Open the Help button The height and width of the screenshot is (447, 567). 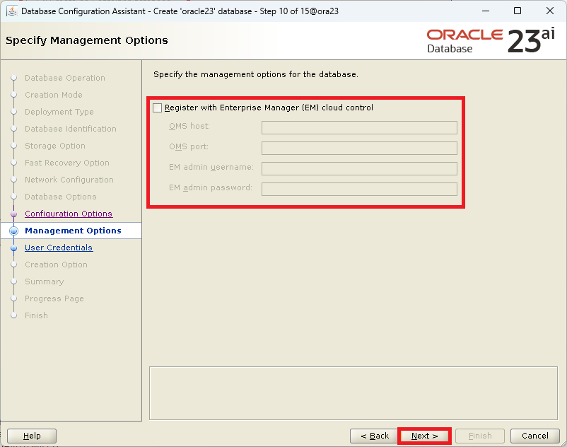[32, 436]
